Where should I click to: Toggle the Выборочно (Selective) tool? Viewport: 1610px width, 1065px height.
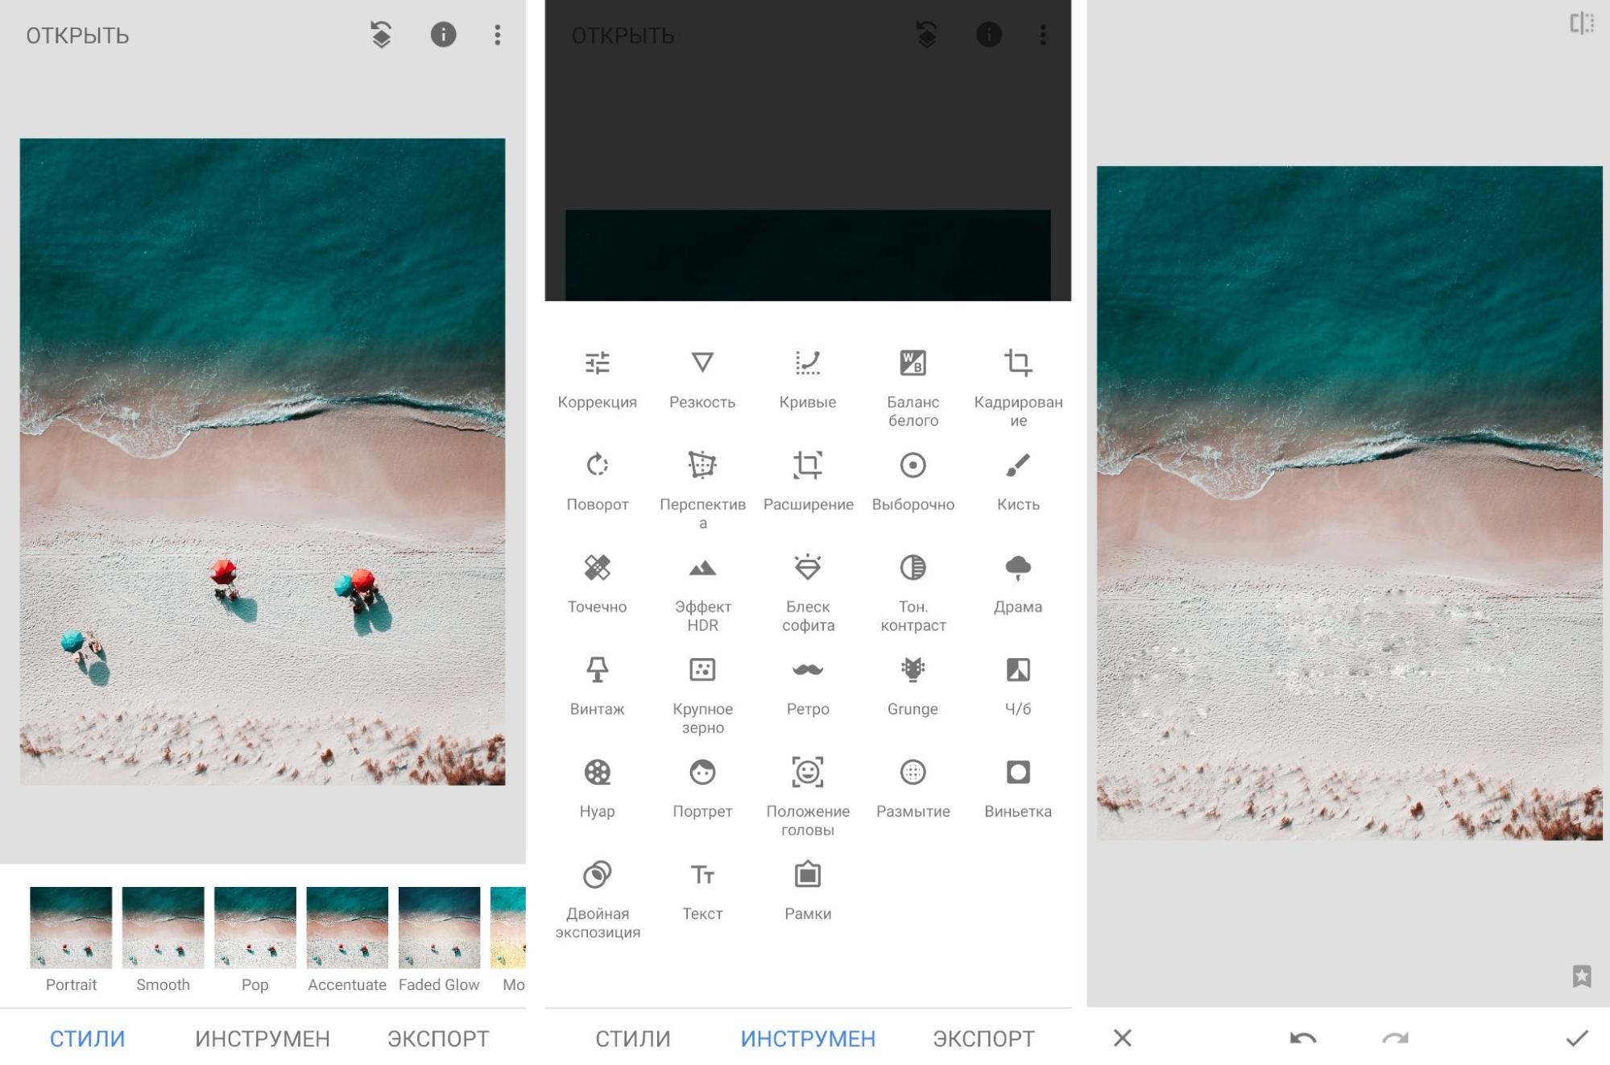point(913,480)
